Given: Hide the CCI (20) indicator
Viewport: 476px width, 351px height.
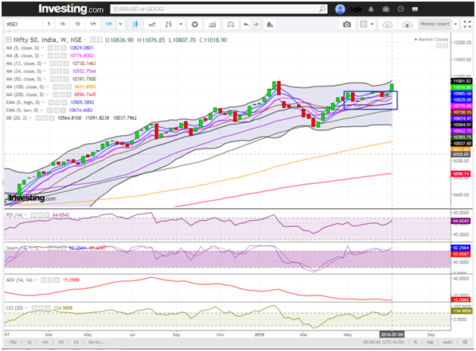Looking at the screenshot, I should (34, 308).
